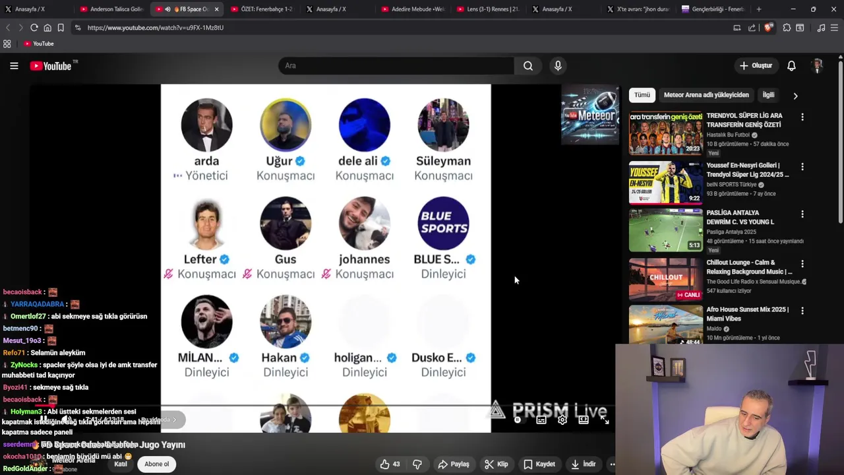
Task: Open PASLIGA ANTALYA DEWRİM C. VS YOUNG L title
Action: [x=740, y=217]
